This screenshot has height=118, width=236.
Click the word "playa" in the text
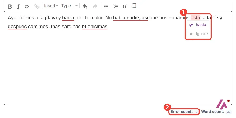51,18
